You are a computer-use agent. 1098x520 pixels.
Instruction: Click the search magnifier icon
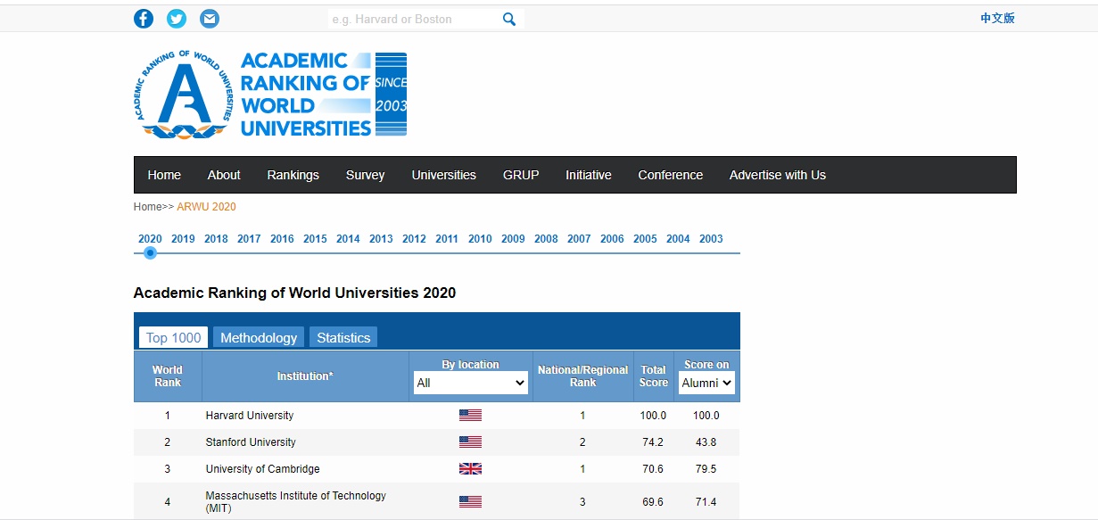[509, 19]
